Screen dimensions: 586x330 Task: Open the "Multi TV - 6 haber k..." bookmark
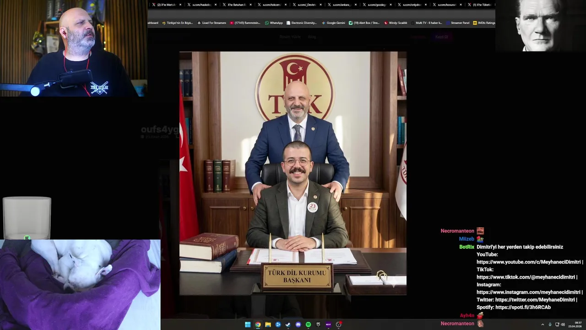(x=426, y=23)
